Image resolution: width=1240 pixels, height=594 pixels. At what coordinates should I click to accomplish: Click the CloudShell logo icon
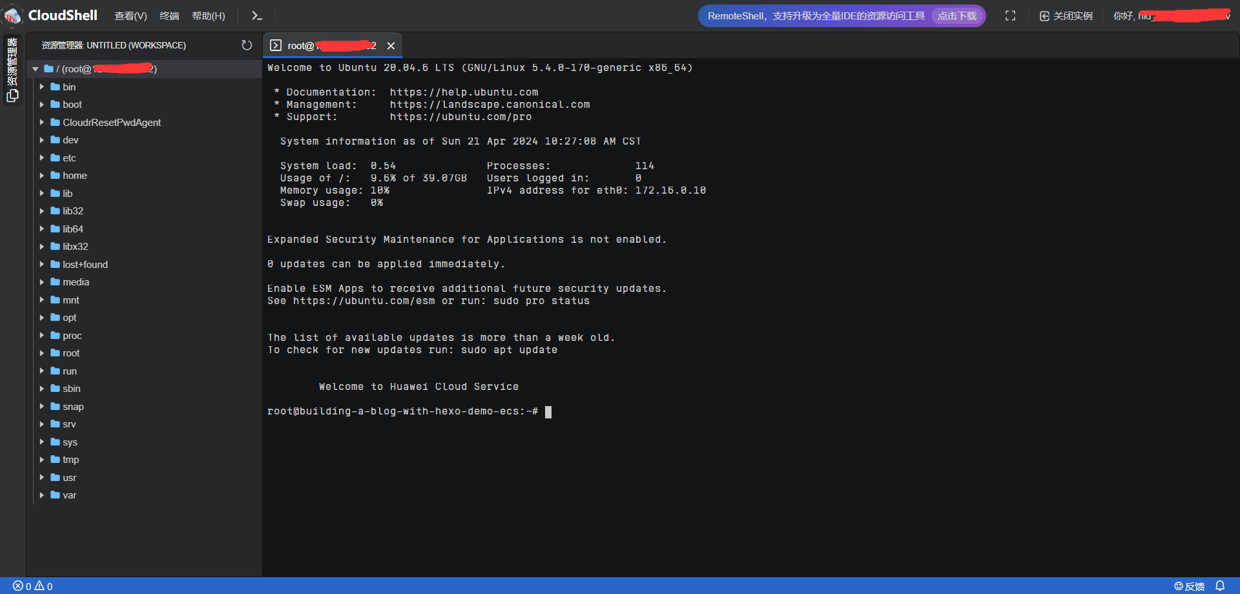point(13,15)
